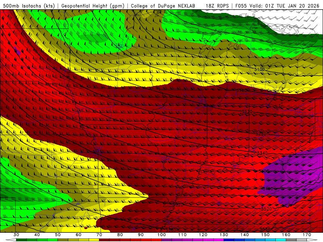Click the 80 scale number
This screenshot has height=242, width=323.
point(120,235)
